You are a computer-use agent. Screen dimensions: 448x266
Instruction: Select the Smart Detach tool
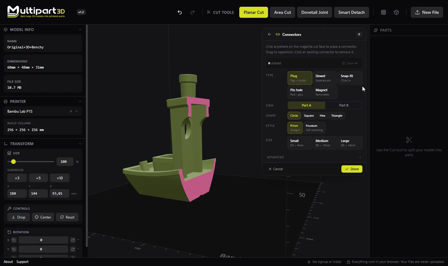(351, 12)
